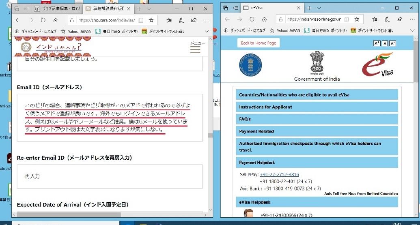Share the e-Visa page from right toolbar
The image size is (420, 225).
point(400,19)
